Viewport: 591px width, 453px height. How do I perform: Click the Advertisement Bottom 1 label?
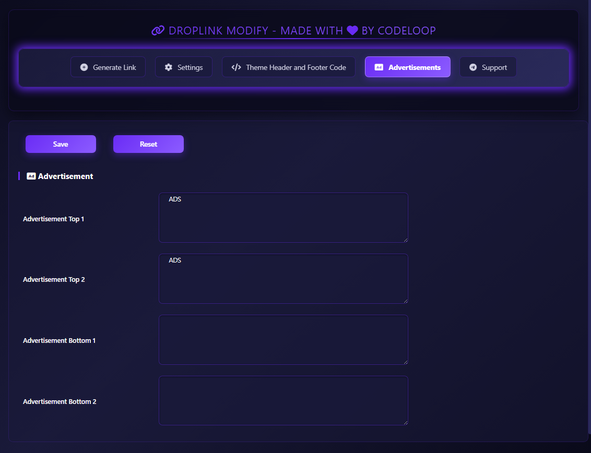pos(59,341)
